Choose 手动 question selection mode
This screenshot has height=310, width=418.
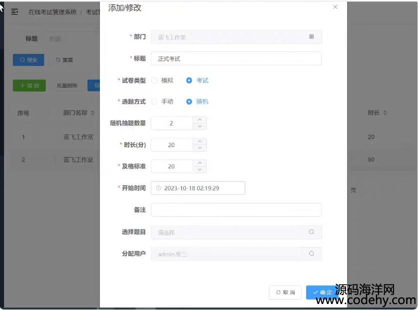click(154, 102)
